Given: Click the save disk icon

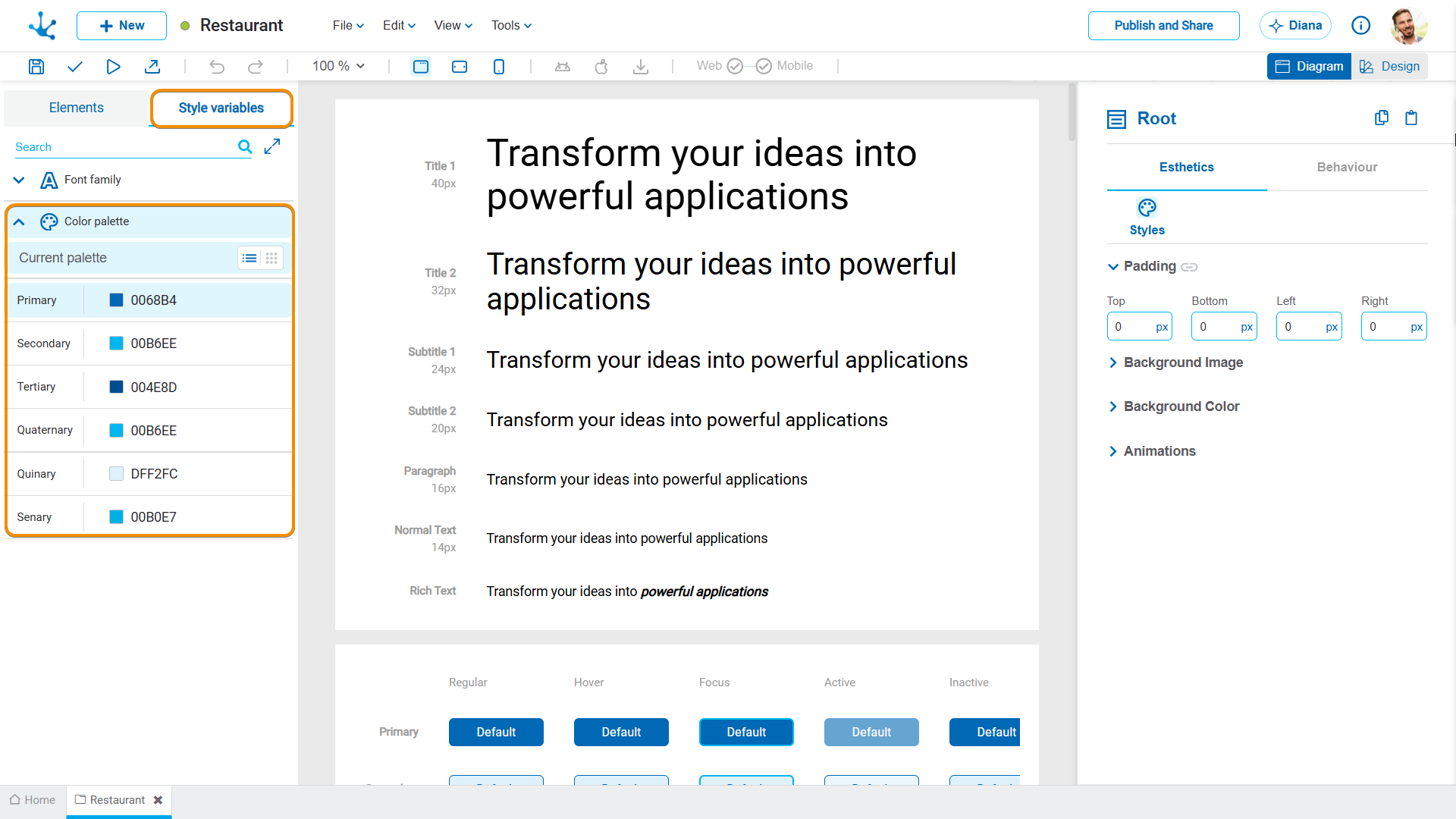Looking at the screenshot, I should click(36, 67).
